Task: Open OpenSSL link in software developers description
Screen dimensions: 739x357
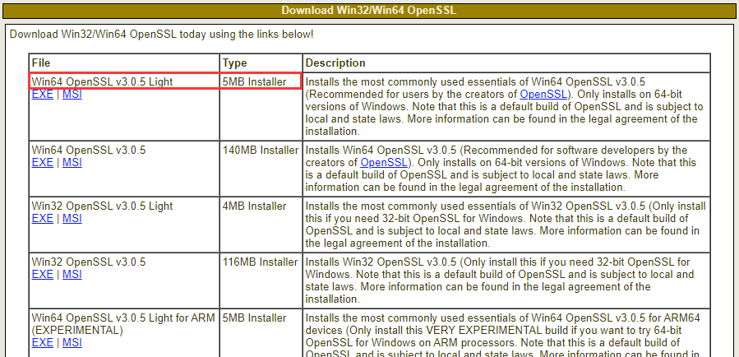Action: pos(384,163)
